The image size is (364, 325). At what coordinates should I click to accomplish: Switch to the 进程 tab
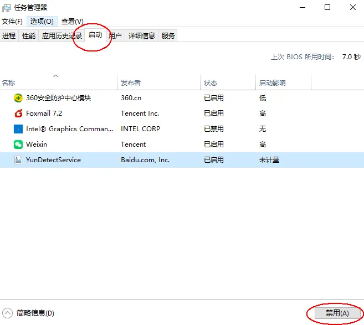tap(9, 36)
